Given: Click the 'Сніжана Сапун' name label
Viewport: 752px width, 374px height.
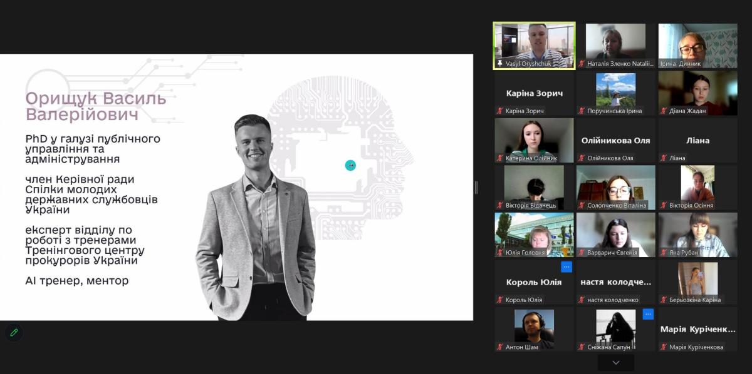Looking at the screenshot, I should click(x=608, y=347).
